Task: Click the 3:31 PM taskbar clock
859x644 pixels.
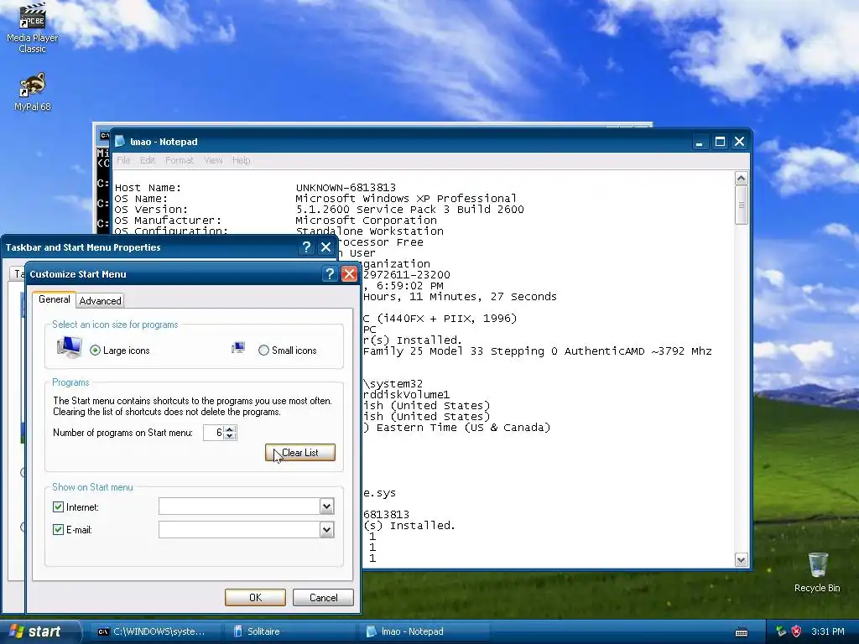Action: click(x=827, y=631)
